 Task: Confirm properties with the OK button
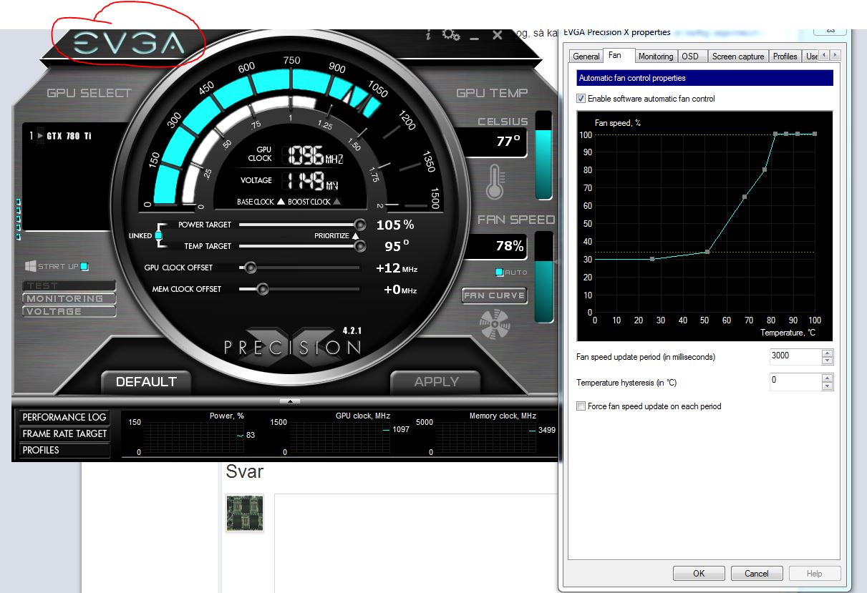coord(699,574)
